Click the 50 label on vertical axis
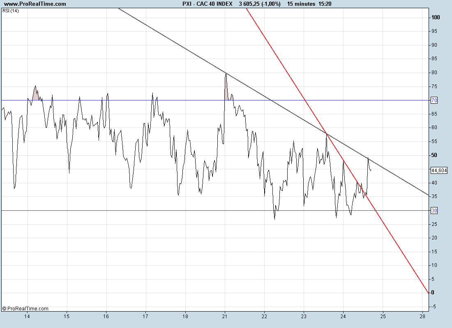 coord(434,155)
